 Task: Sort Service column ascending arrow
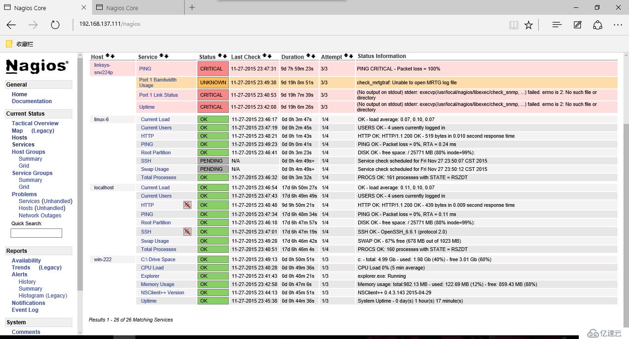pos(161,56)
